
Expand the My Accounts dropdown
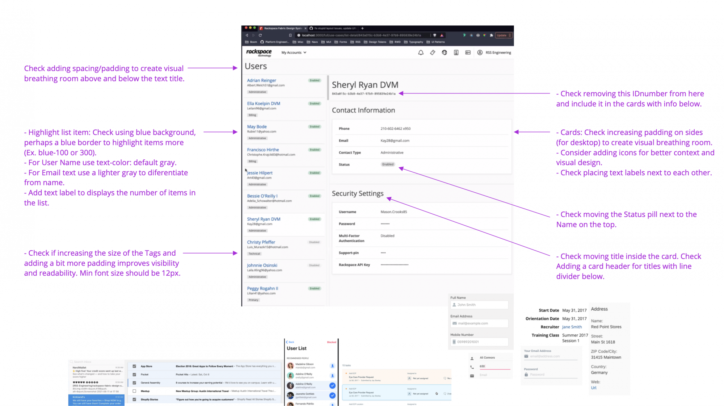pyautogui.click(x=294, y=53)
